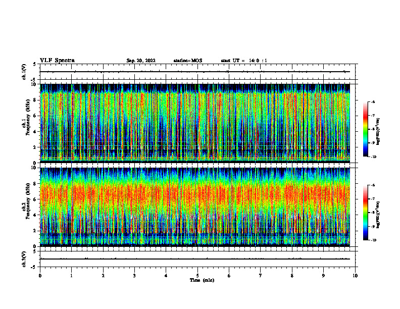Image resolution: width=400 pixels, height=309 pixels.
Task: Click time axis tick label "0"
Action: point(40,276)
